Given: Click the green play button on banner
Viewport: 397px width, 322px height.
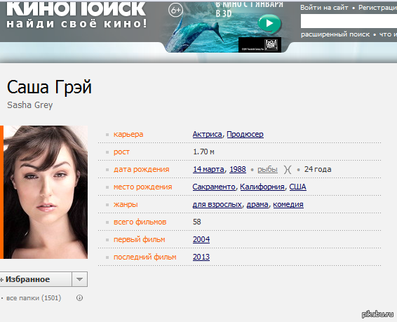Looking at the screenshot, I should pyautogui.click(x=269, y=24).
